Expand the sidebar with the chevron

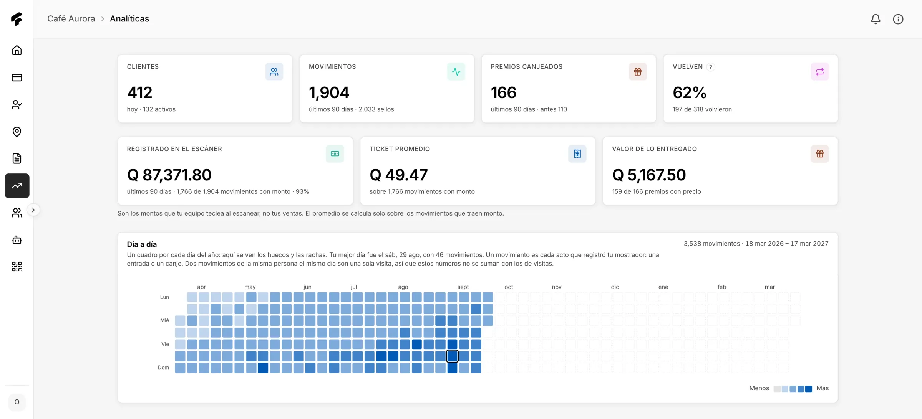coord(33,210)
